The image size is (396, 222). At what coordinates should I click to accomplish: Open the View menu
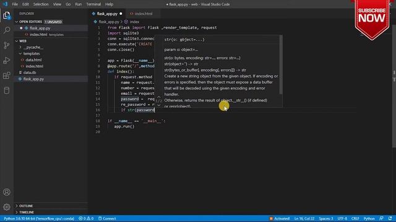[57, 4]
